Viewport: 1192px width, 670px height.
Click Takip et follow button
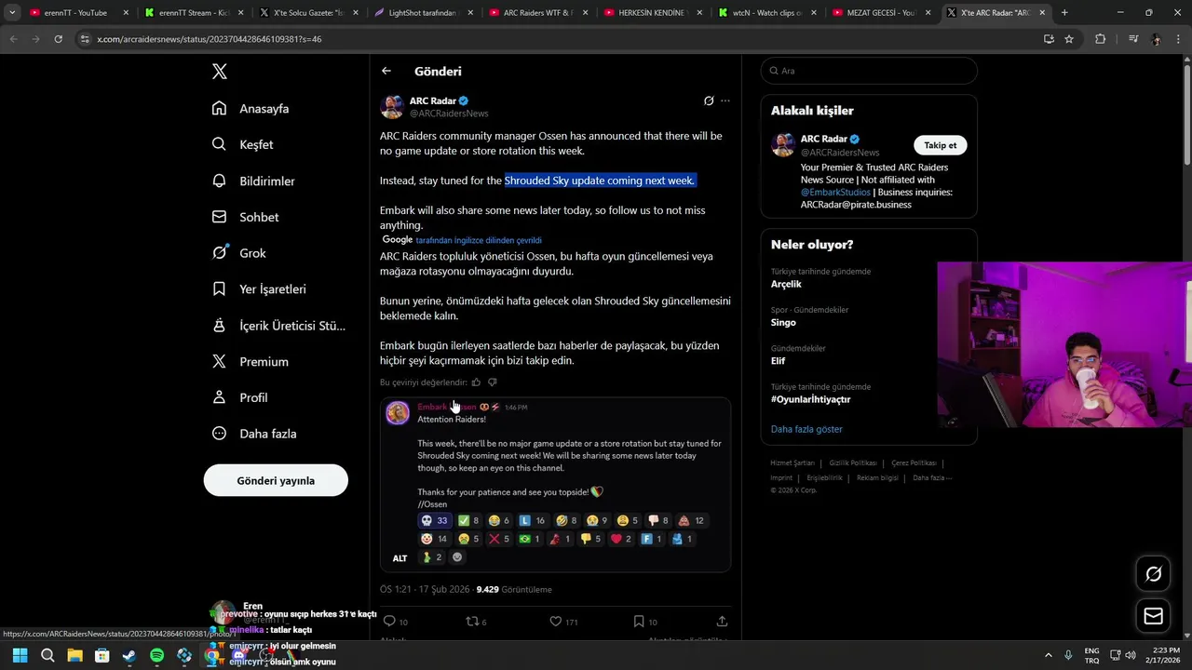(940, 145)
